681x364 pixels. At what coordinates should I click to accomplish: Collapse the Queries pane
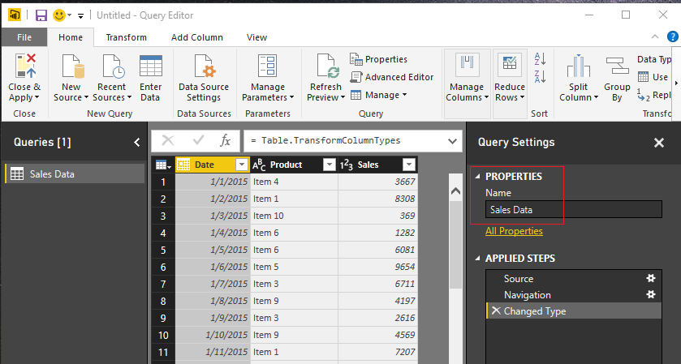coord(137,142)
